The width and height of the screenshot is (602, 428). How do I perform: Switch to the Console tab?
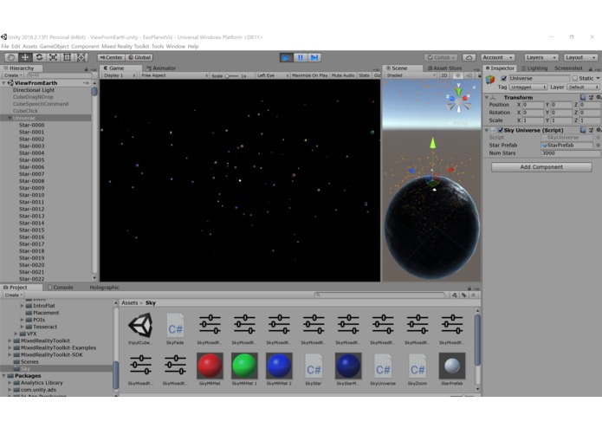tap(61, 288)
